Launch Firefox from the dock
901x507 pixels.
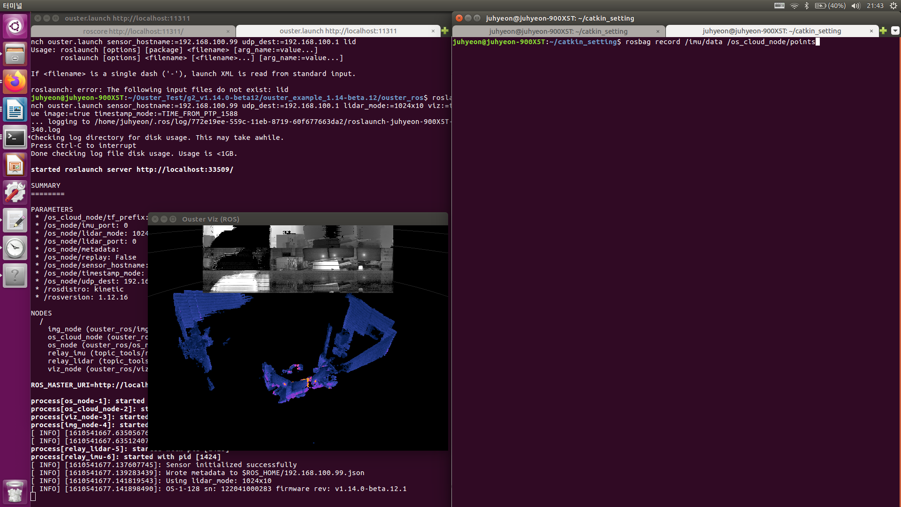pyautogui.click(x=15, y=82)
